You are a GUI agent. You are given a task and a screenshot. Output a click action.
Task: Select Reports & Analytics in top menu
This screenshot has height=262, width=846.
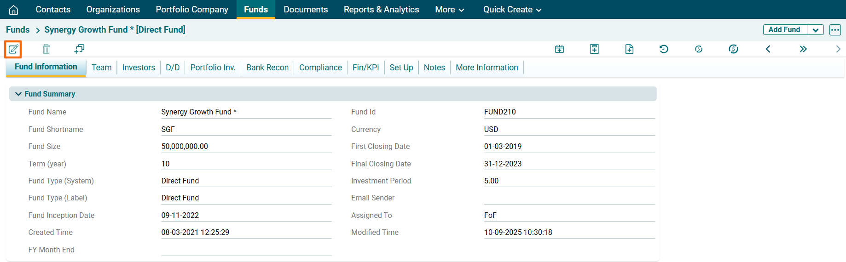(381, 10)
